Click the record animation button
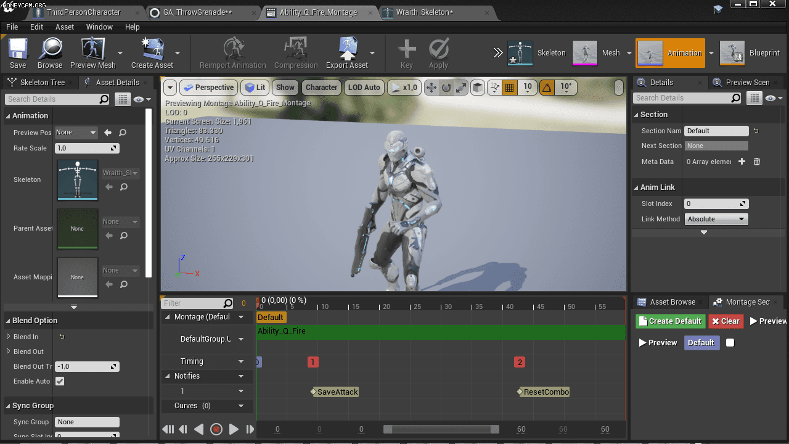789x444 pixels. [216, 429]
